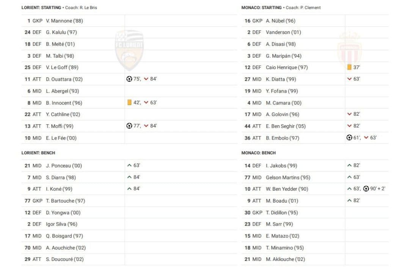405x270 pixels.
Task: Click J. Ponceau's substituted-on green arrow
Action: 129,165
